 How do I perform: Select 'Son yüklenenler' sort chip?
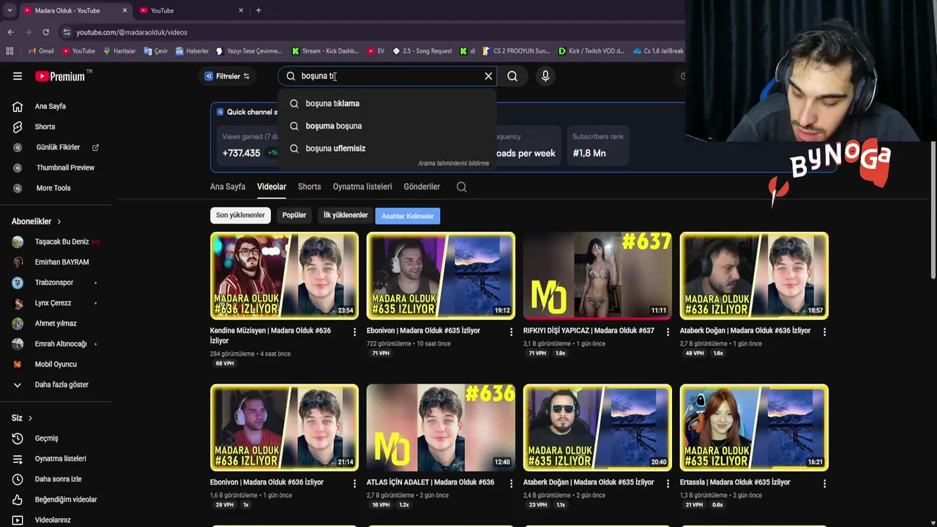240,215
